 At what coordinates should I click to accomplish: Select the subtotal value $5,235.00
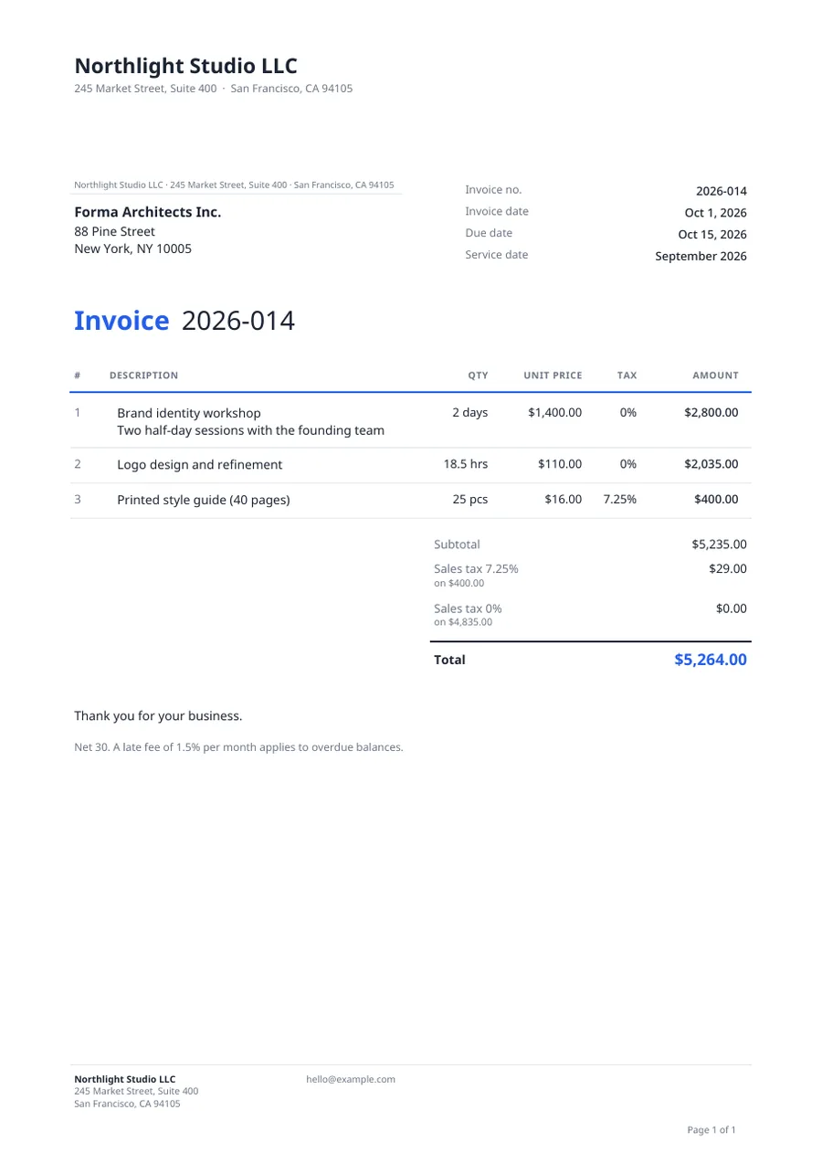pos(720,544)
